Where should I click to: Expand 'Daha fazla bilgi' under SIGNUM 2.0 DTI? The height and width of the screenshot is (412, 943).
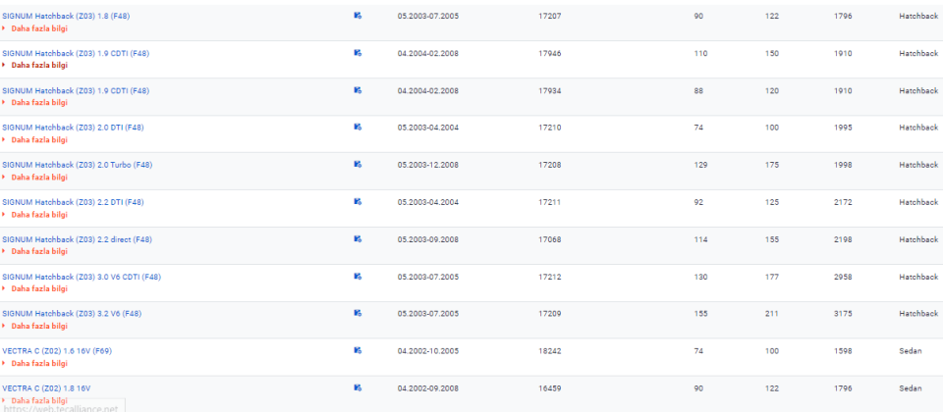click(x=39, y=140)
